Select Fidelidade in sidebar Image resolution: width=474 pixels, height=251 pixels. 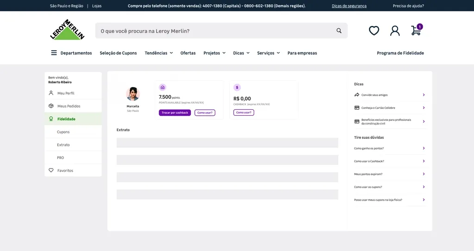(x=73, y=119)
